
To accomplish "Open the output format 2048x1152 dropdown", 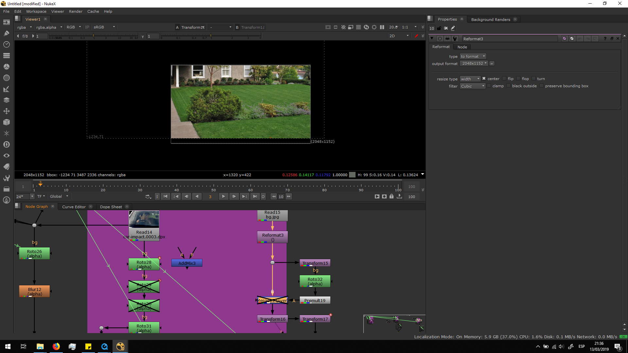I will pyautogui.click(x=474, y=63).
